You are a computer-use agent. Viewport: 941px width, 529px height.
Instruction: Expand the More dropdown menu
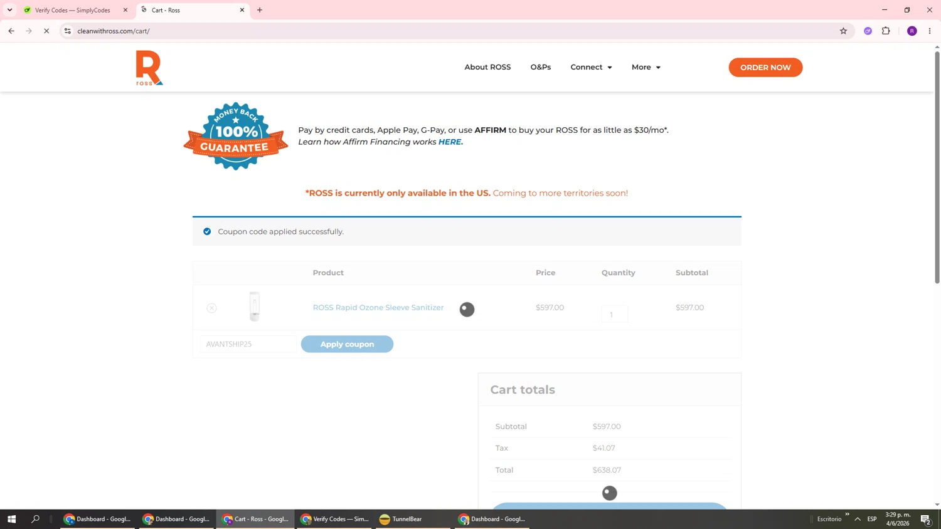point(646,67)
